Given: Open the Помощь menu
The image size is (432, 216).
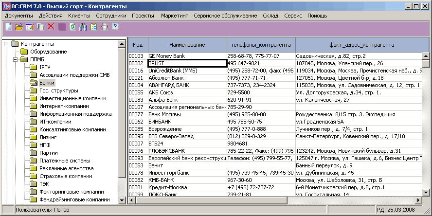Looking at the screenshot, I should click(x=317, y=16).
